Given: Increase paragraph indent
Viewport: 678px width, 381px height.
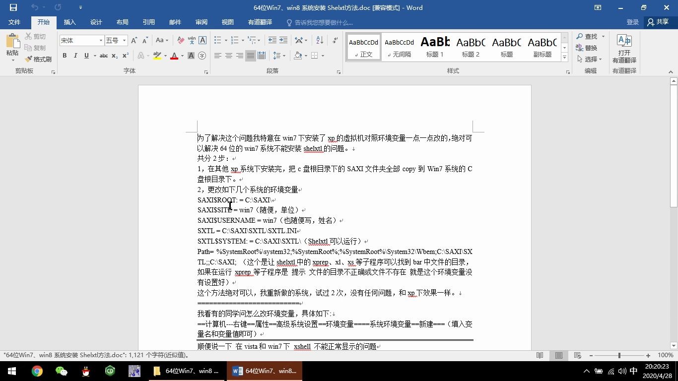Looking at the screenshot, I should pos(283,40).
